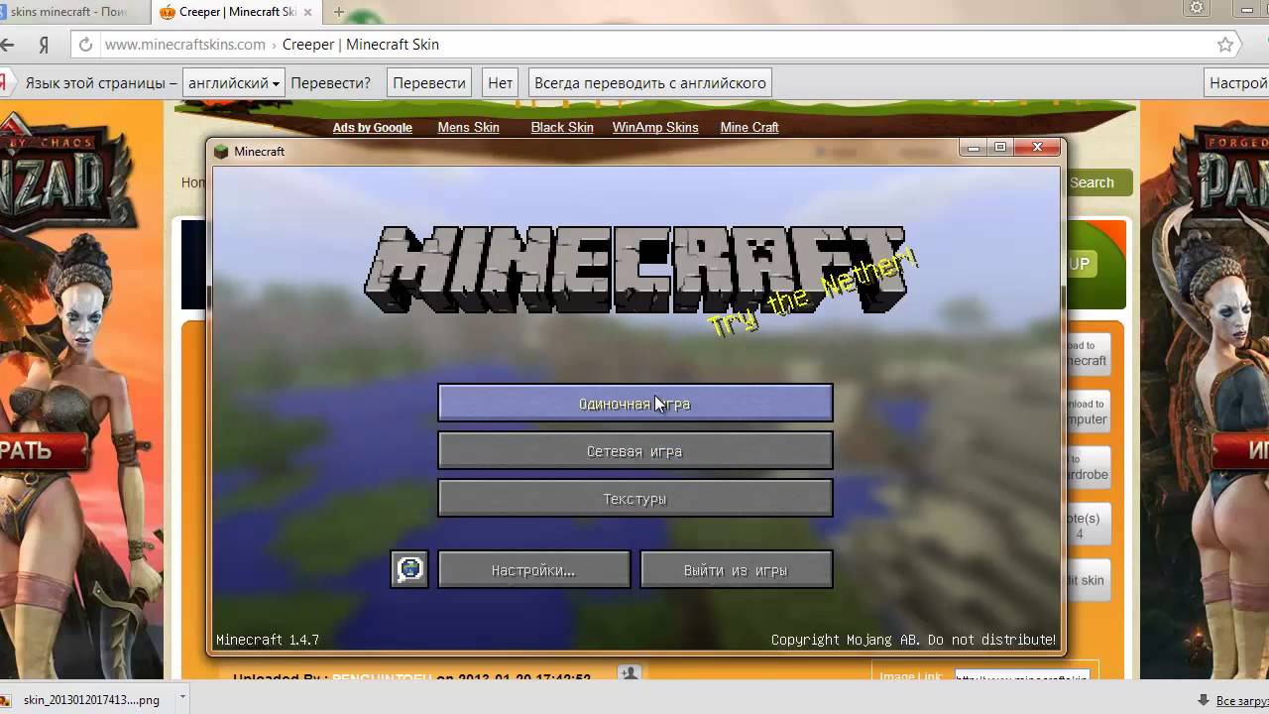Open Black Skin ad link
1269x714 pixels.
point(562,128)
